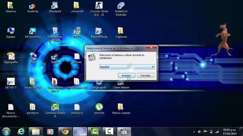Open Windows Media Player from the taskbar
Image resolution: width=243 pixels, height=136 pixels.
[50, 131]
